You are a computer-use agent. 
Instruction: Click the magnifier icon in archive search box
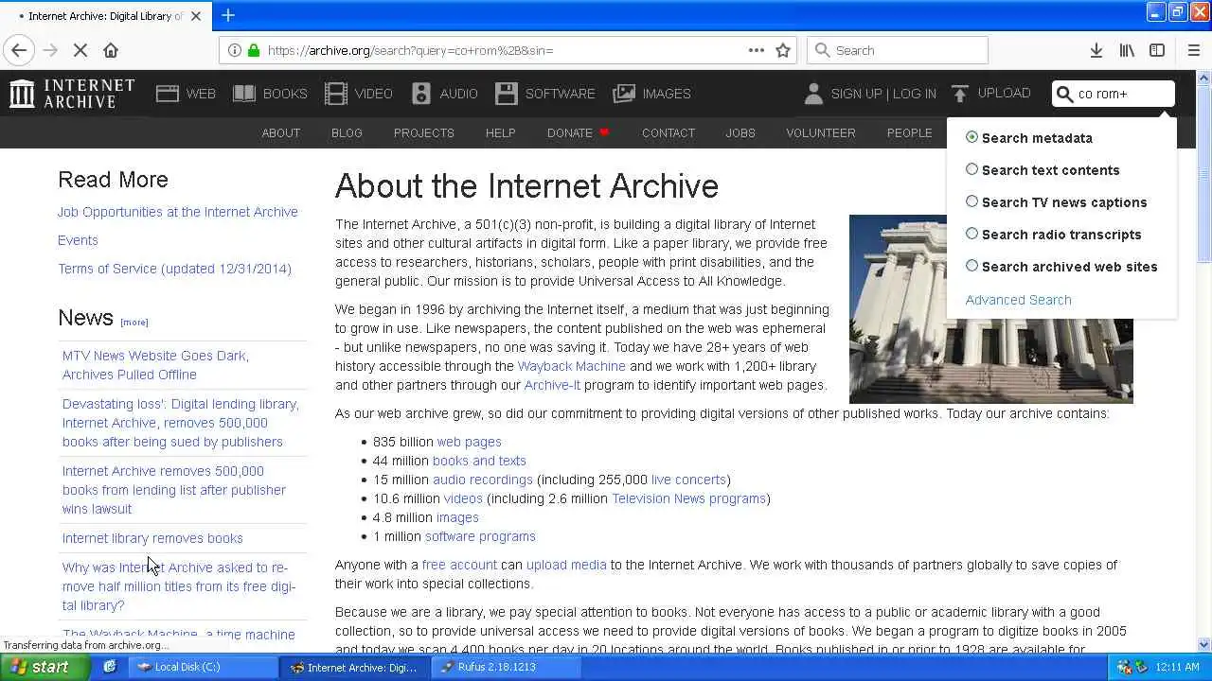[x=1065, y=94]
